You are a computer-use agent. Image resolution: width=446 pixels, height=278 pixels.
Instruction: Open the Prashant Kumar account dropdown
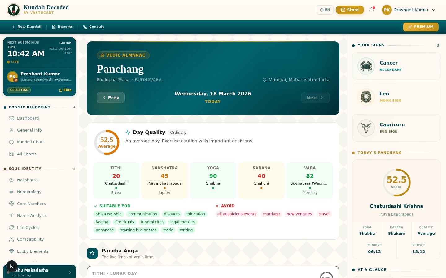(x=409, y=10)
